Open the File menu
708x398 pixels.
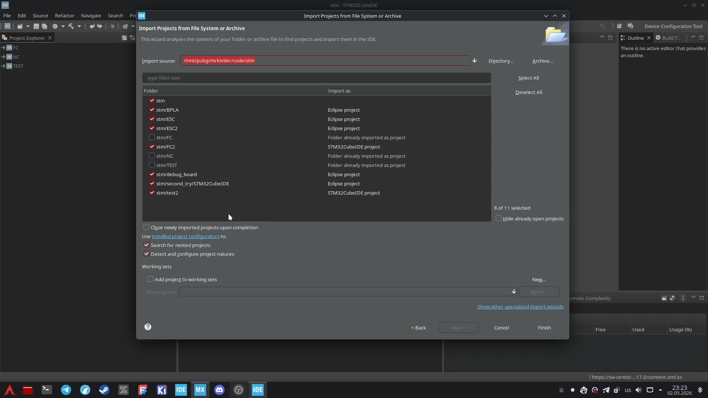coord(7,15)
